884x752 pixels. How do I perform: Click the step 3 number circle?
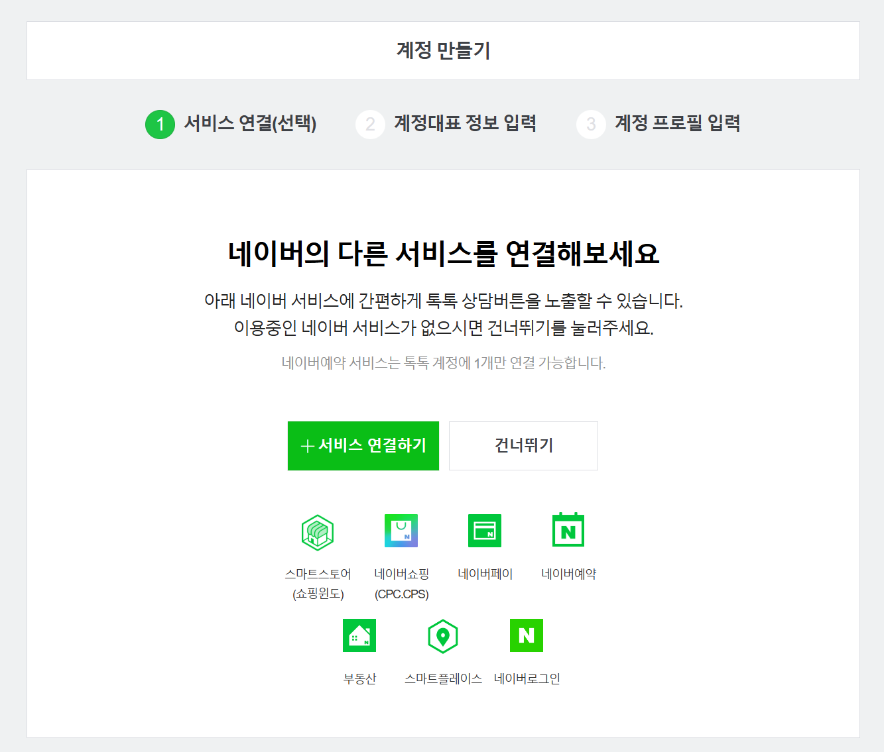point(591,125)
